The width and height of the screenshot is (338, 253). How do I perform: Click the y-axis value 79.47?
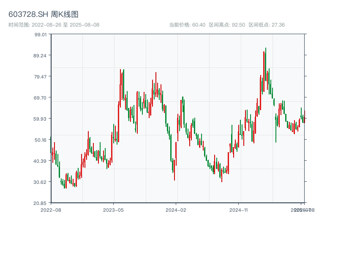tap(40, 77)
